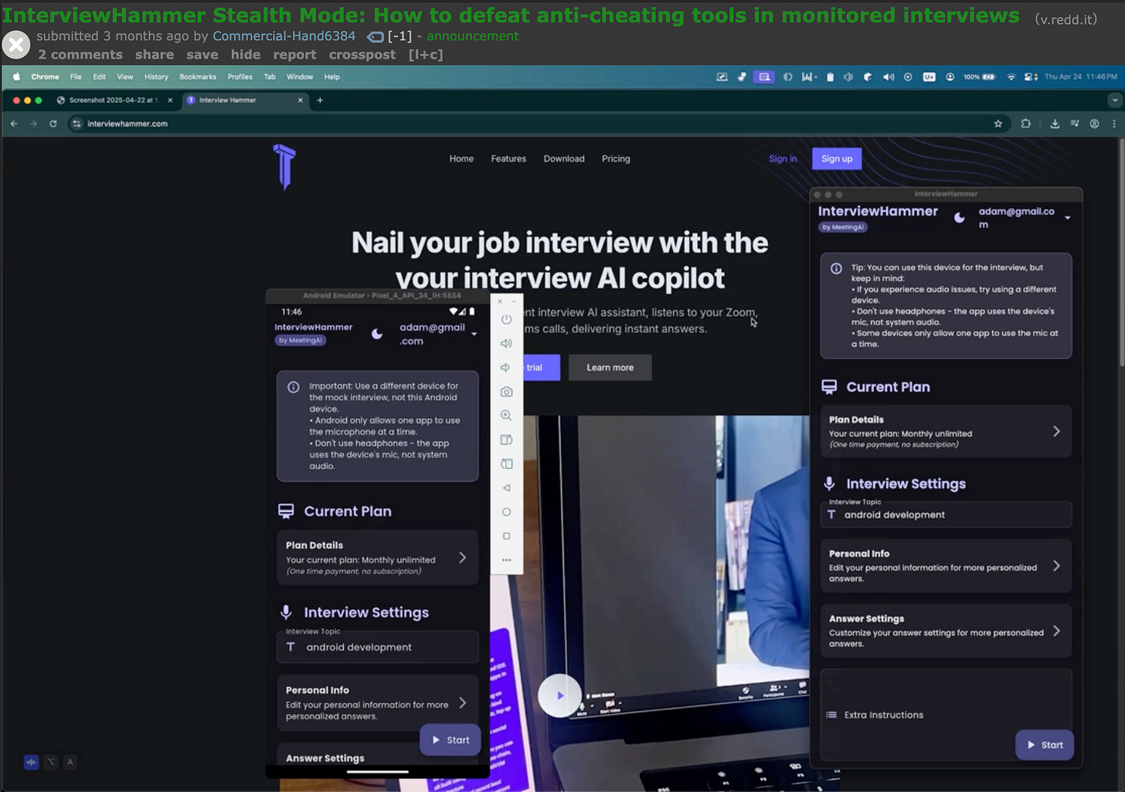1125x792 pixels.
Task: Open emulator extended controls via three dots
Action: (506, 560)
